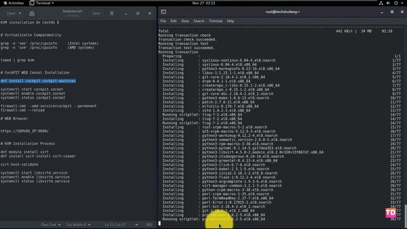Image resolution: width=407 pixels, height=229 pixels.
Task: Click the 'firewall-cmd --reload' line
Action: [23, 110]
